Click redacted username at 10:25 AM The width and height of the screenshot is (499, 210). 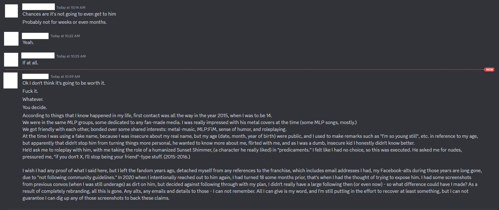tap(38, 56)
